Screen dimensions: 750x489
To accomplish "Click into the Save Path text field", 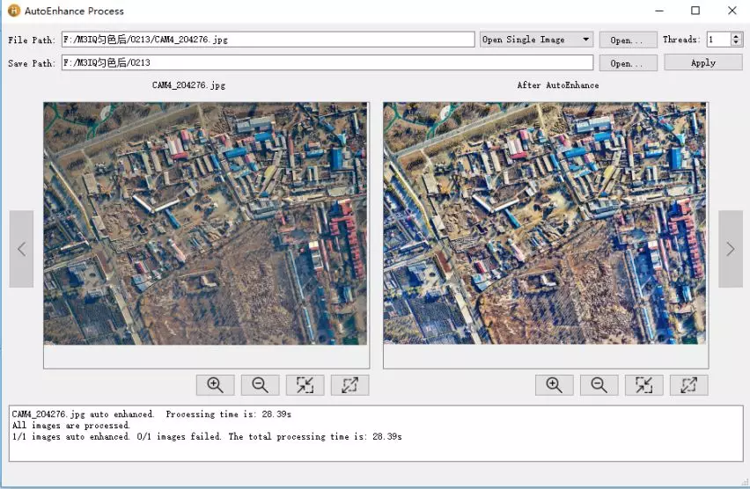I will 326,63.
